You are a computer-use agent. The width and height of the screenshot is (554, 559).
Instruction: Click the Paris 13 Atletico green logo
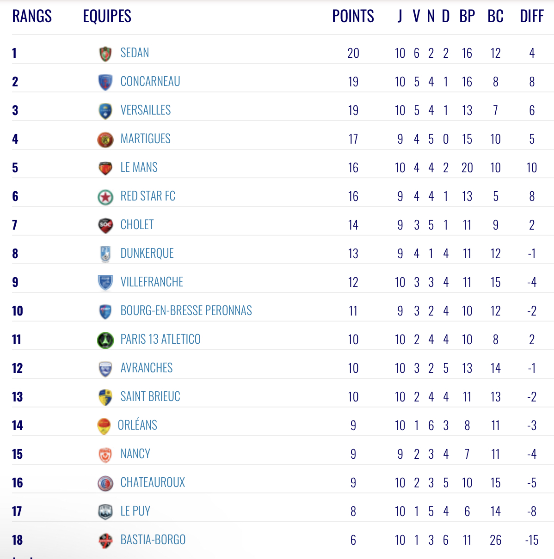tap(105, 340)
